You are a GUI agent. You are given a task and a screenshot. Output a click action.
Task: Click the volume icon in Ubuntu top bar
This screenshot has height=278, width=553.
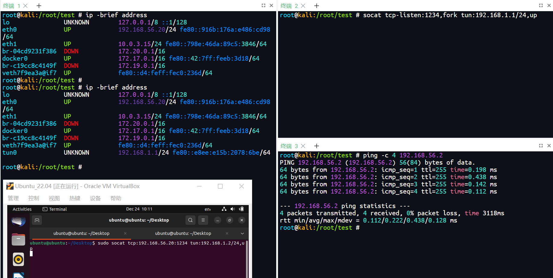[x=232, y=209]
